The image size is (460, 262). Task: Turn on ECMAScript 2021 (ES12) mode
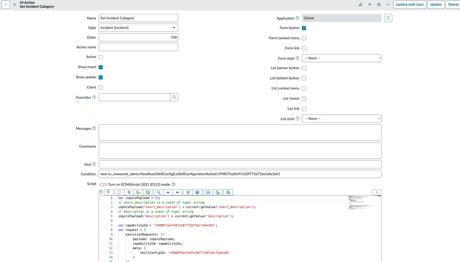(x=103, y=184)
